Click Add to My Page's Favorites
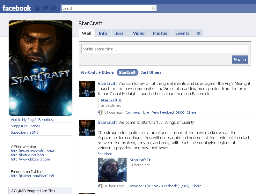The image size is (256, 194). 32,120
